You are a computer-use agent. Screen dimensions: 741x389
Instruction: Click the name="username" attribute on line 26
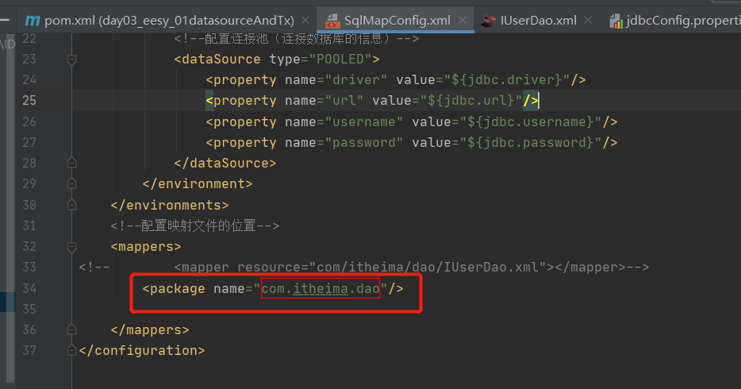tap(344, 121)
